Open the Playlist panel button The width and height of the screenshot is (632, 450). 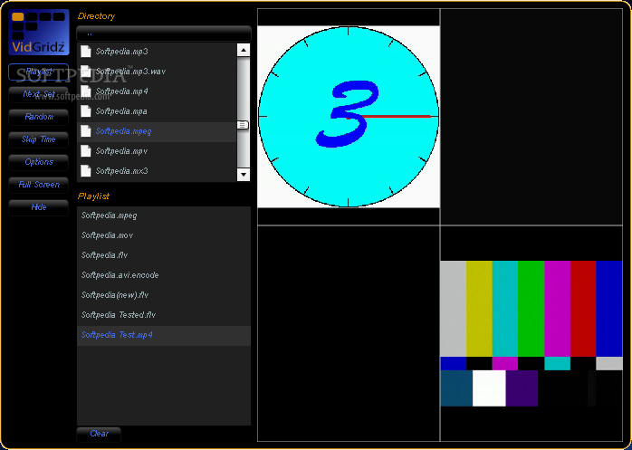click(x=39, y=72)
